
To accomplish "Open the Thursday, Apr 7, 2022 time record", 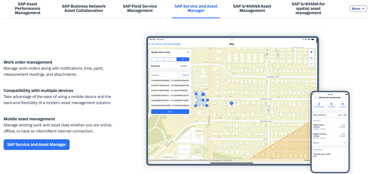I will [330, 155].
